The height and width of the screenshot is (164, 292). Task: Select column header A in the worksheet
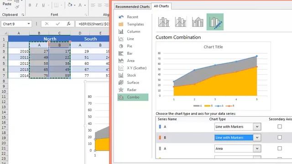click(19, 33)
